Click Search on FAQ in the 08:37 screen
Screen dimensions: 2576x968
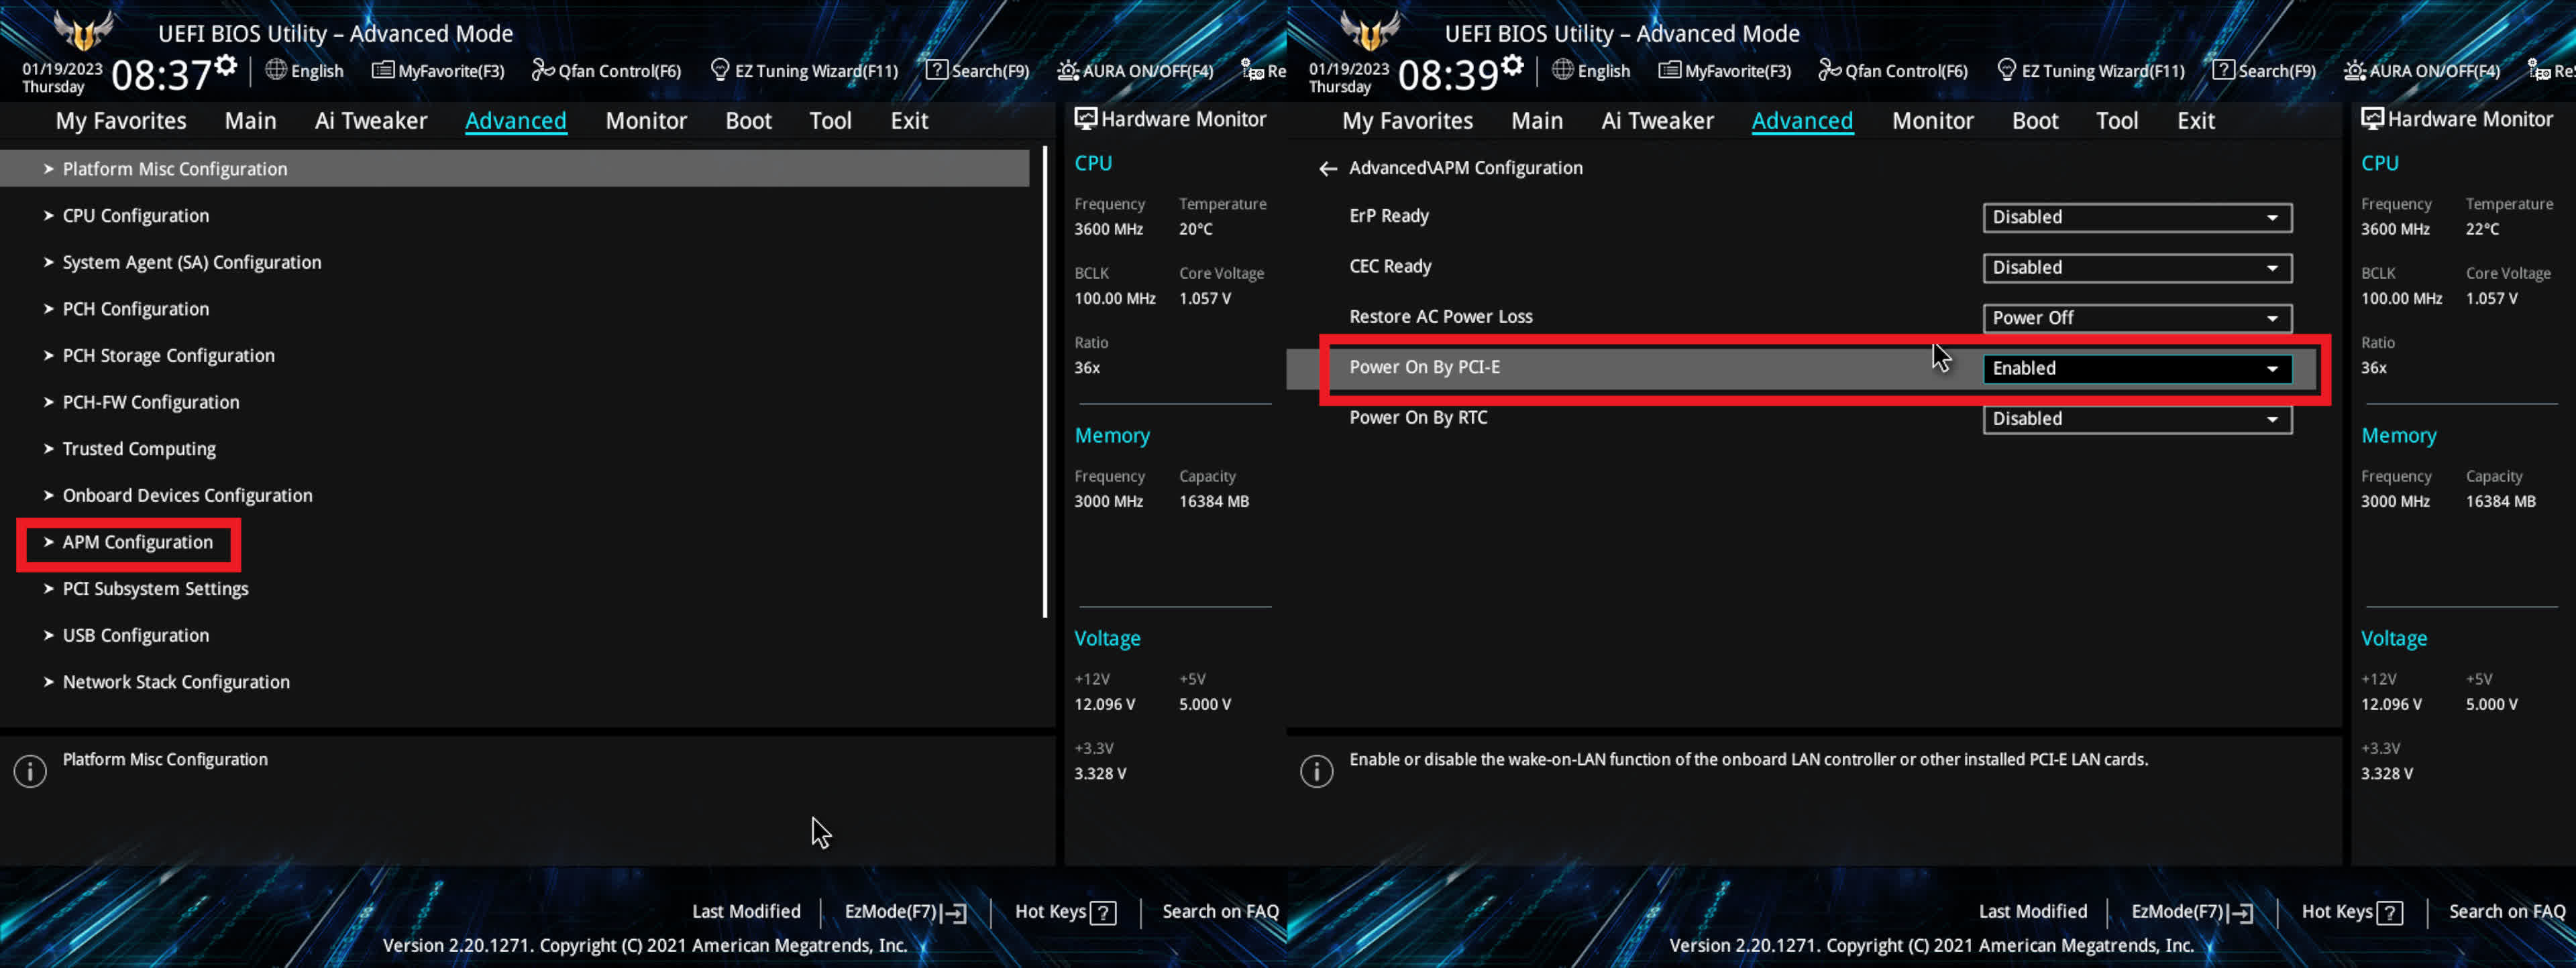tap(1219, 911)
